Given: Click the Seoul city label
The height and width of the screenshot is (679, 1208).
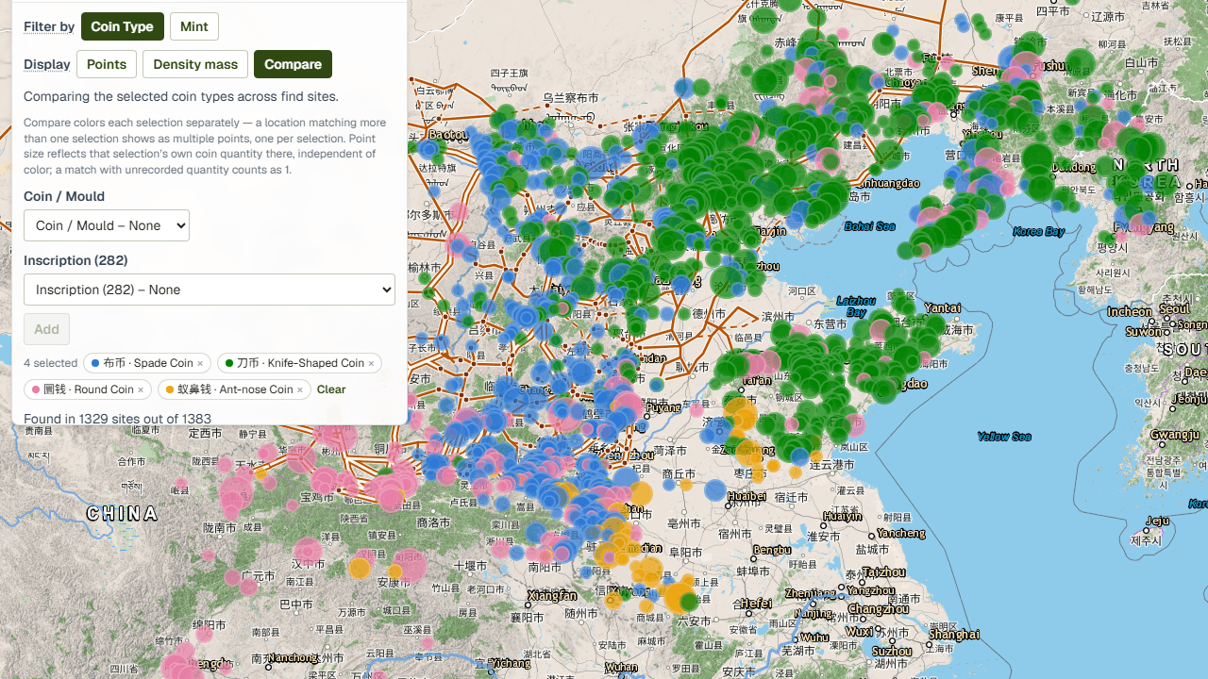Looking at the screenshot, I should click(1175, 309).
